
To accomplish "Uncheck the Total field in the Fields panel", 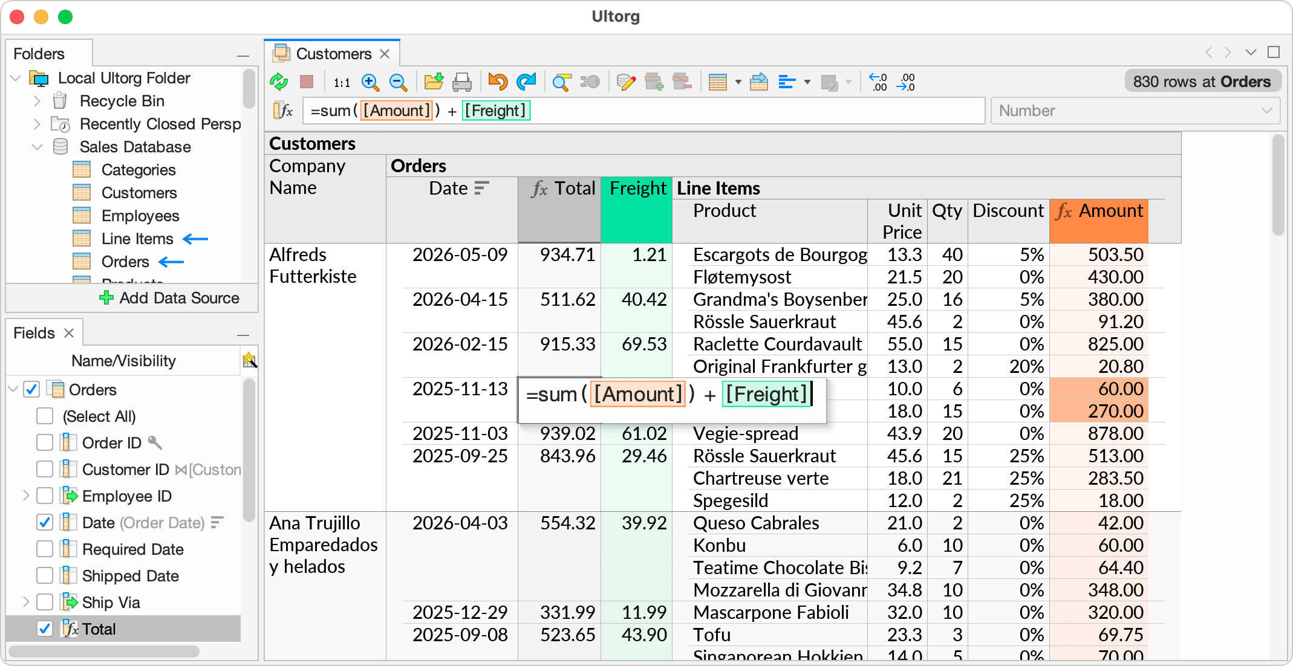I will click(44, 629).
